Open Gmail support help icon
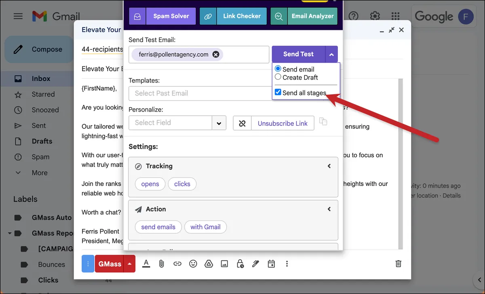The image size is (485, 294). (x=354, y=16)
